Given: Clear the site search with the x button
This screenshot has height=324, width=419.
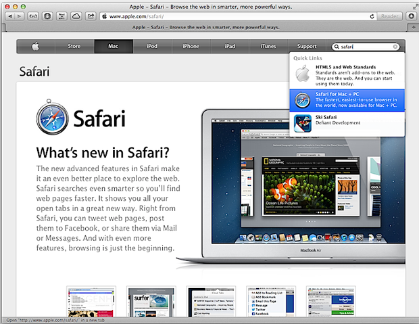Looking at the screenshot, I should [395, 47].
